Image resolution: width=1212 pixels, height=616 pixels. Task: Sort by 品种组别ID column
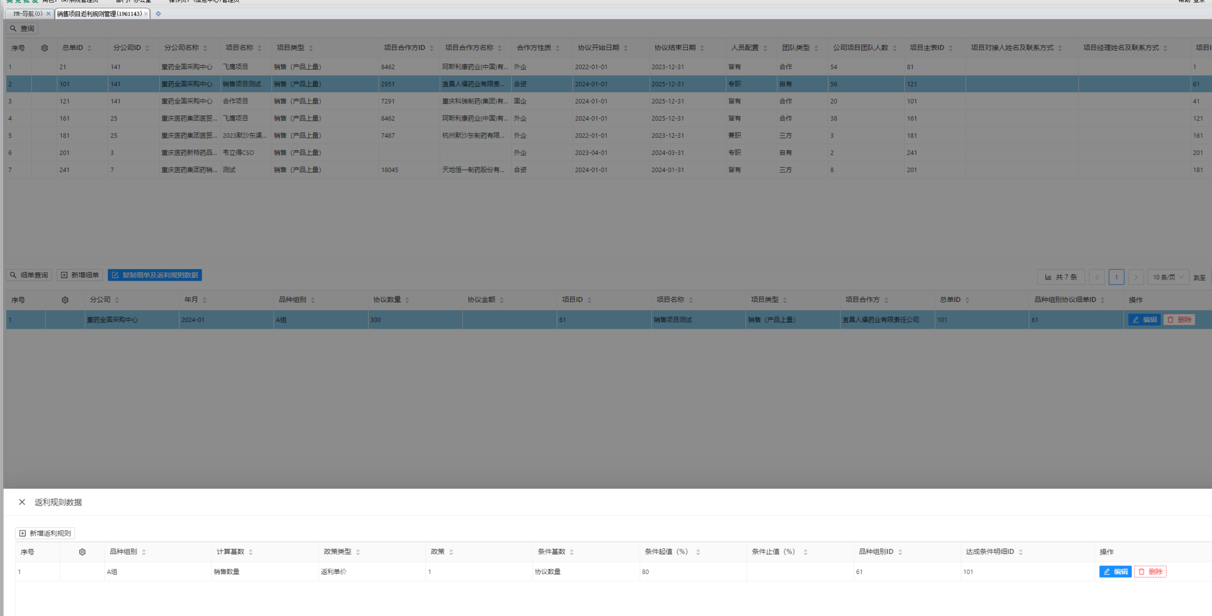tap(900, 552)
